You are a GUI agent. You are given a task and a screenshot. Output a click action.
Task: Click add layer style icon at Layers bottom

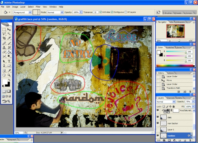(x=164, y=140)
